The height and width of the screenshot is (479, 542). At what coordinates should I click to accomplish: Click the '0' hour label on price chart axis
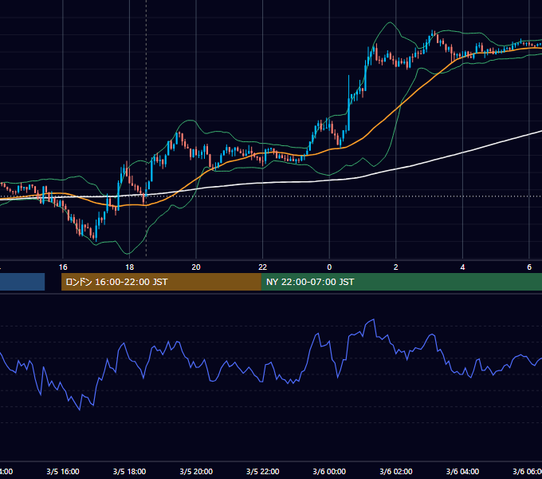pos(329,267)
